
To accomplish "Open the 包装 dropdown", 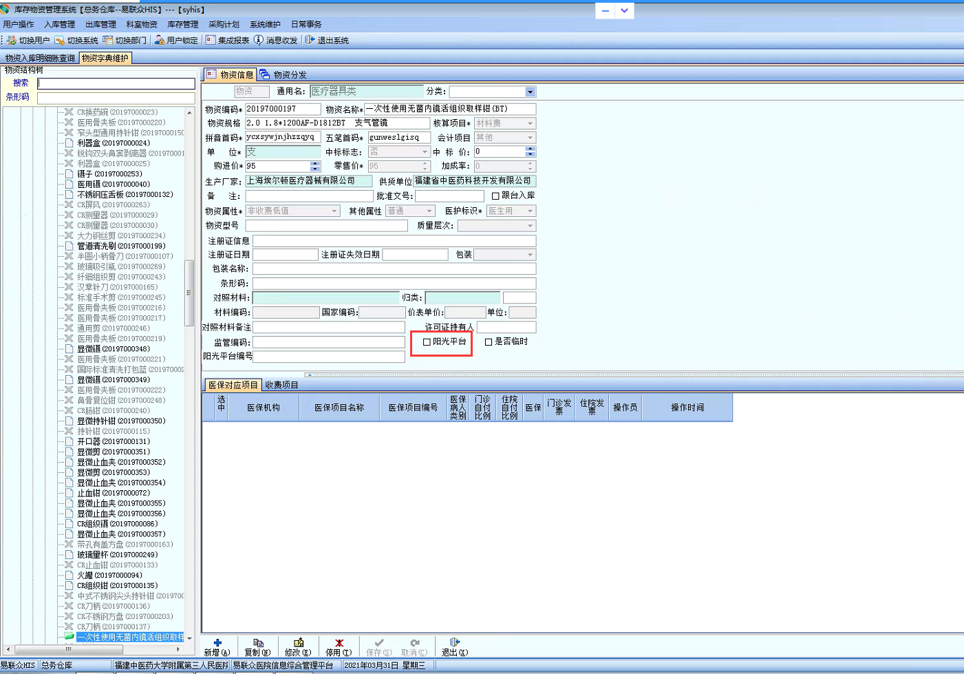I will click(x=530, y=255).
